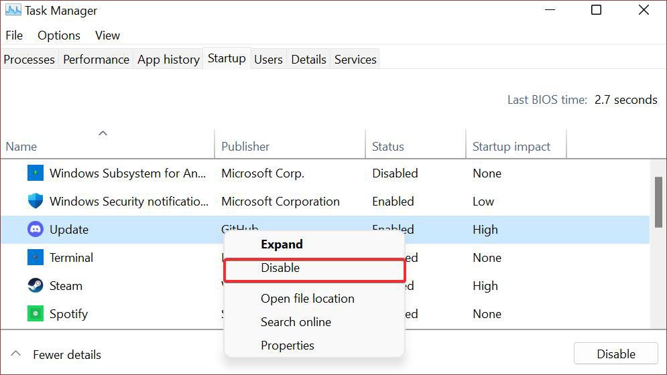Screen dimensions: 667x375
Task: Click the Terminal app icon
Action: pos(36,257)
